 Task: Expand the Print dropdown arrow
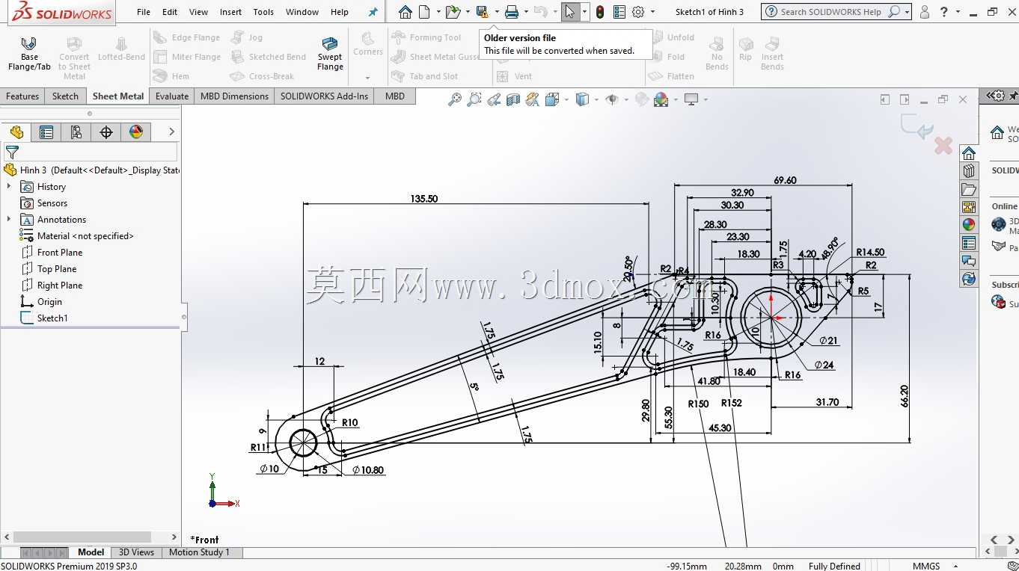(526, 12)
